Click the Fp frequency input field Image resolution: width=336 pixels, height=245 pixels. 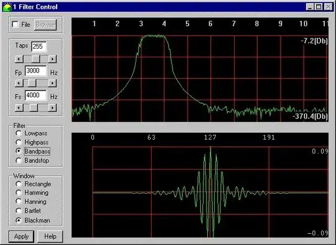(x=36, y=71)
